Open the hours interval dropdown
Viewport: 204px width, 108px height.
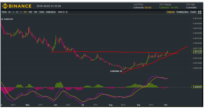(x=18, y=12)
